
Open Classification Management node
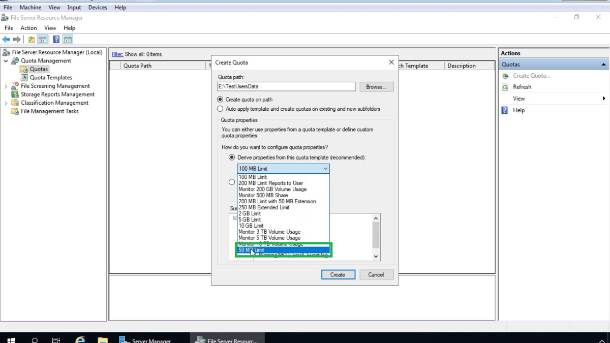pyautogui.click(x=54, y=103)
